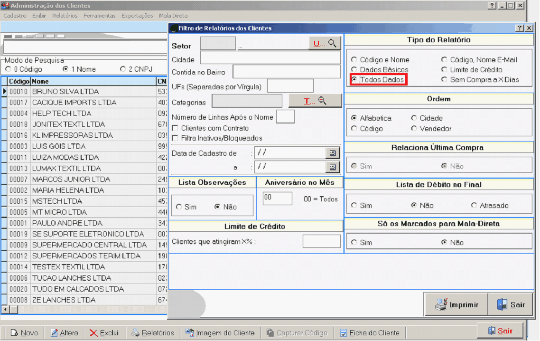The width and height of the screenshot is (540, 341).
Task: Open the Ferramentas menu
Action: point(99,16)
